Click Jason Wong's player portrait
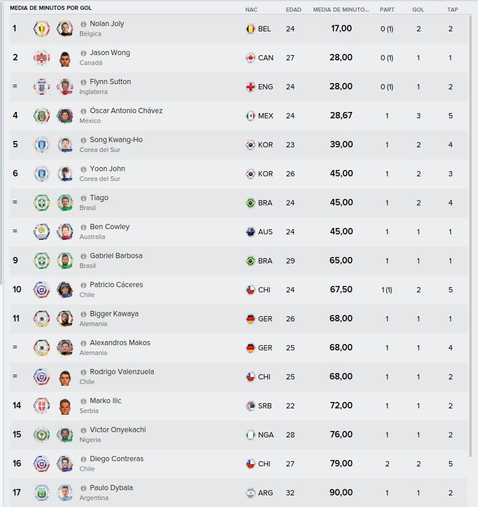The image size is (478, 507). [x=65, y=58]
